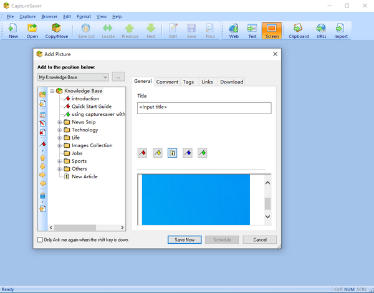Switch to the Comment tab
Screen dimensions: 374x293
[x=167, y=82]
